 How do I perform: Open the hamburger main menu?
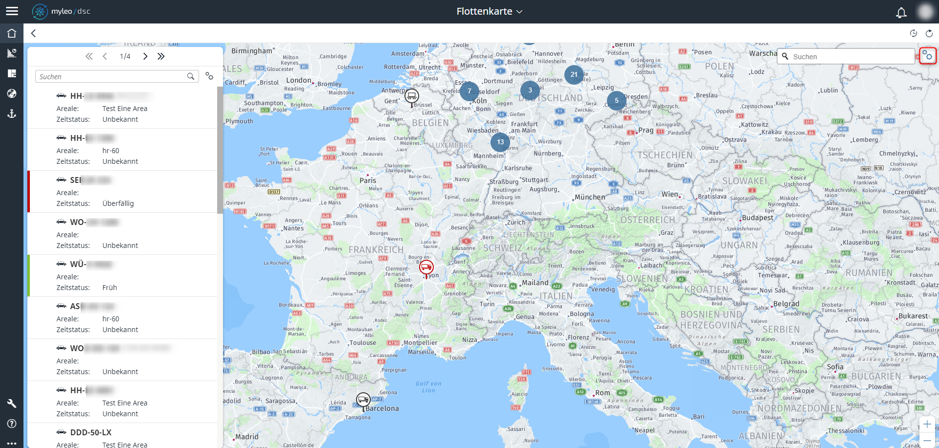click(12, 11)
